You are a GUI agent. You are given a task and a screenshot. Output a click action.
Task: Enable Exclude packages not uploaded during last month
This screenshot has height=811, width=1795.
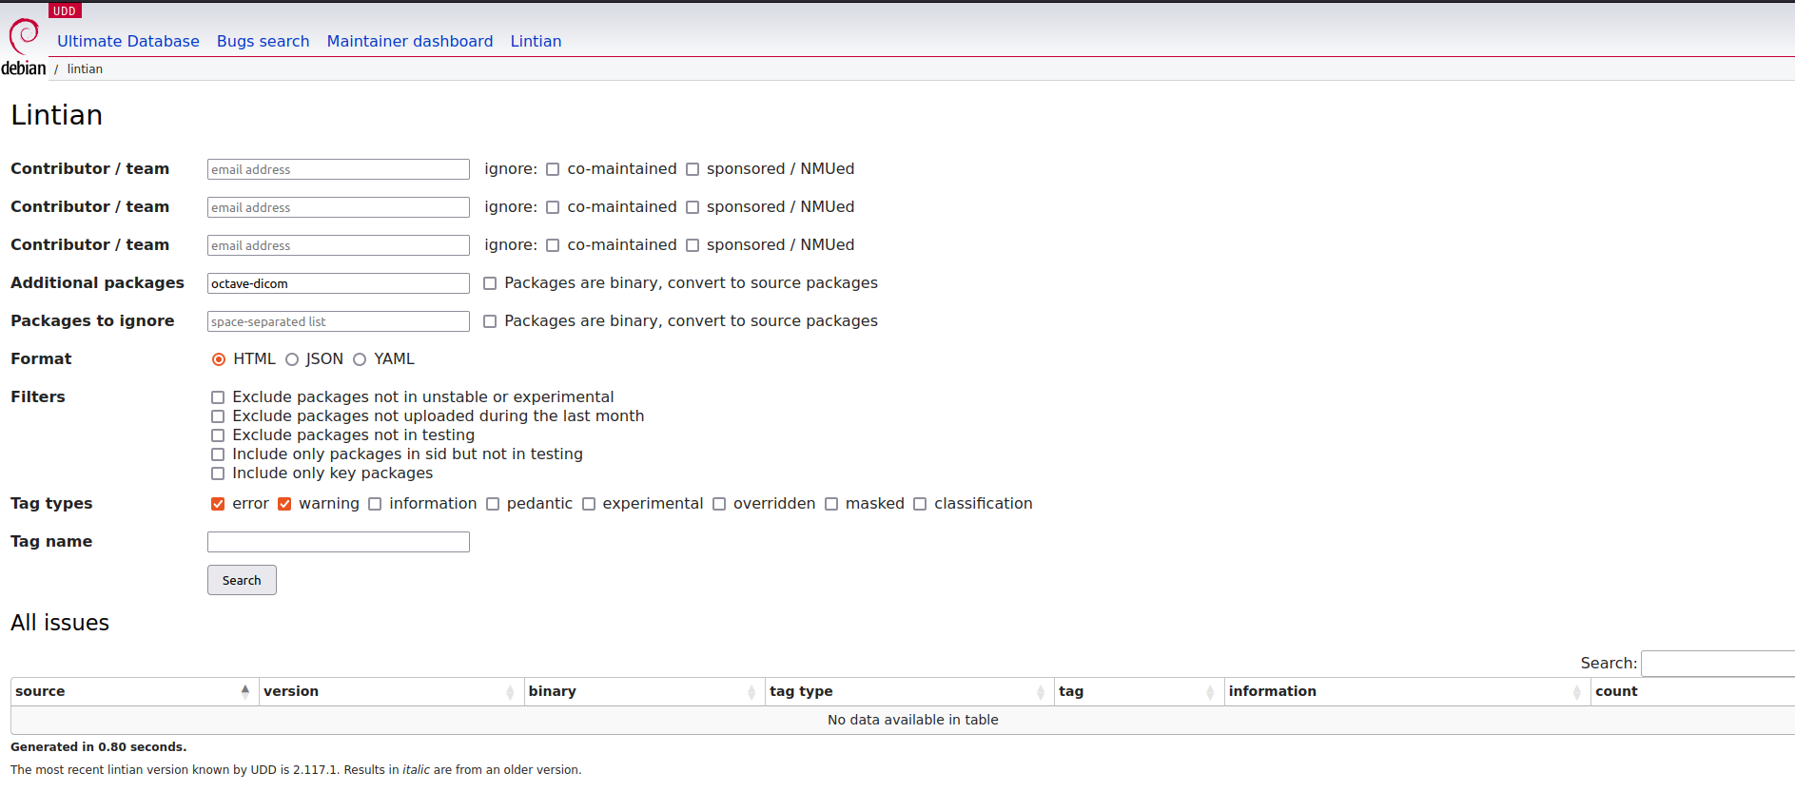[218, 416]
